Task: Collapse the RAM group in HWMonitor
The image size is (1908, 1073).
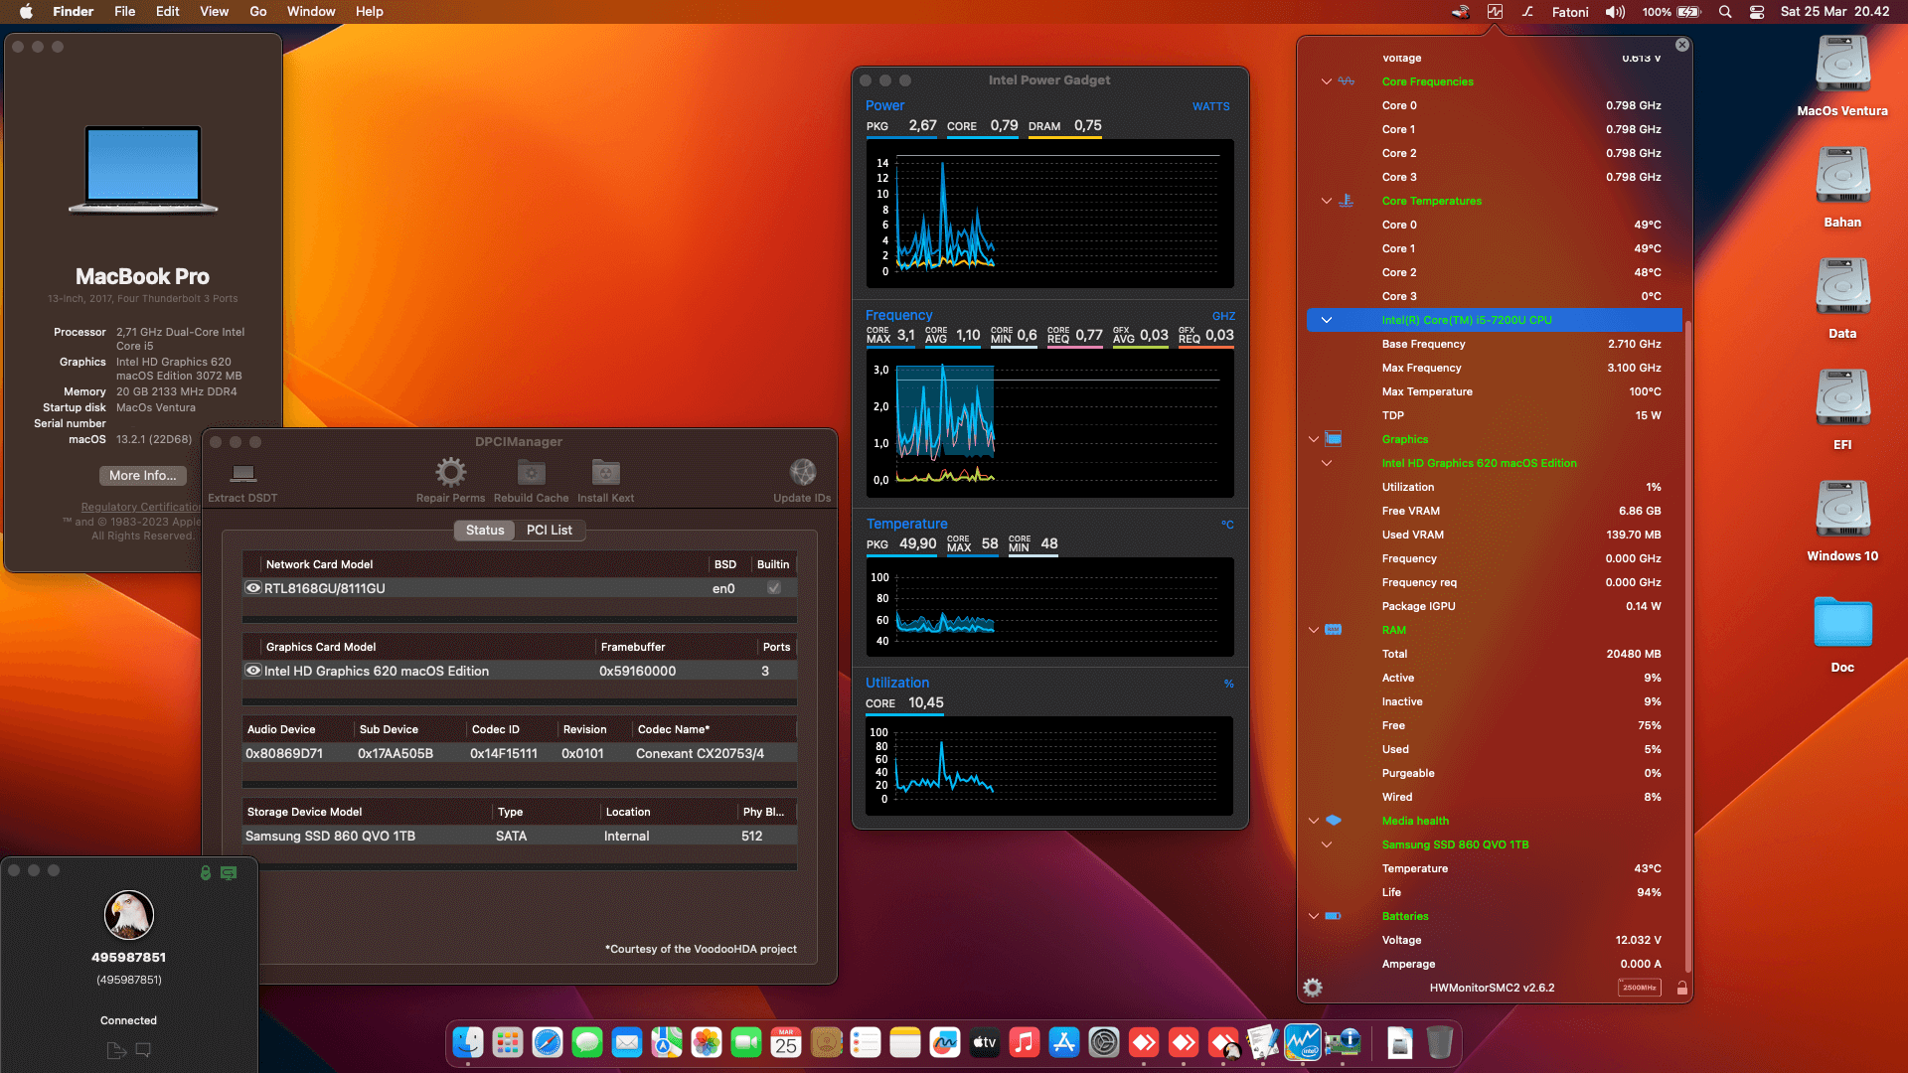Action: [x=1314, y=630]
